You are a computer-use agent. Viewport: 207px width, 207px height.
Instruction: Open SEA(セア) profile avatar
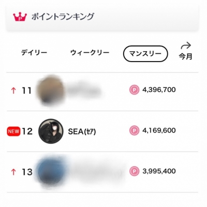[x=51, y=131]
